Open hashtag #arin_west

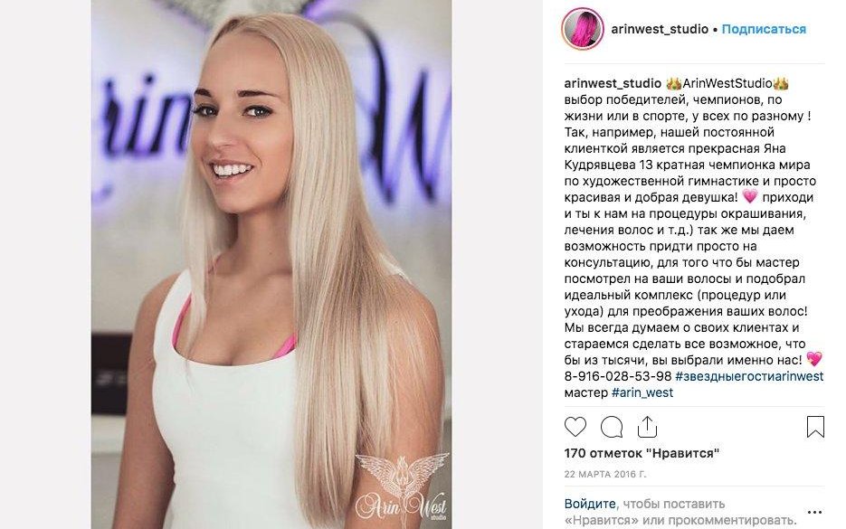click(x=642, y=392)
